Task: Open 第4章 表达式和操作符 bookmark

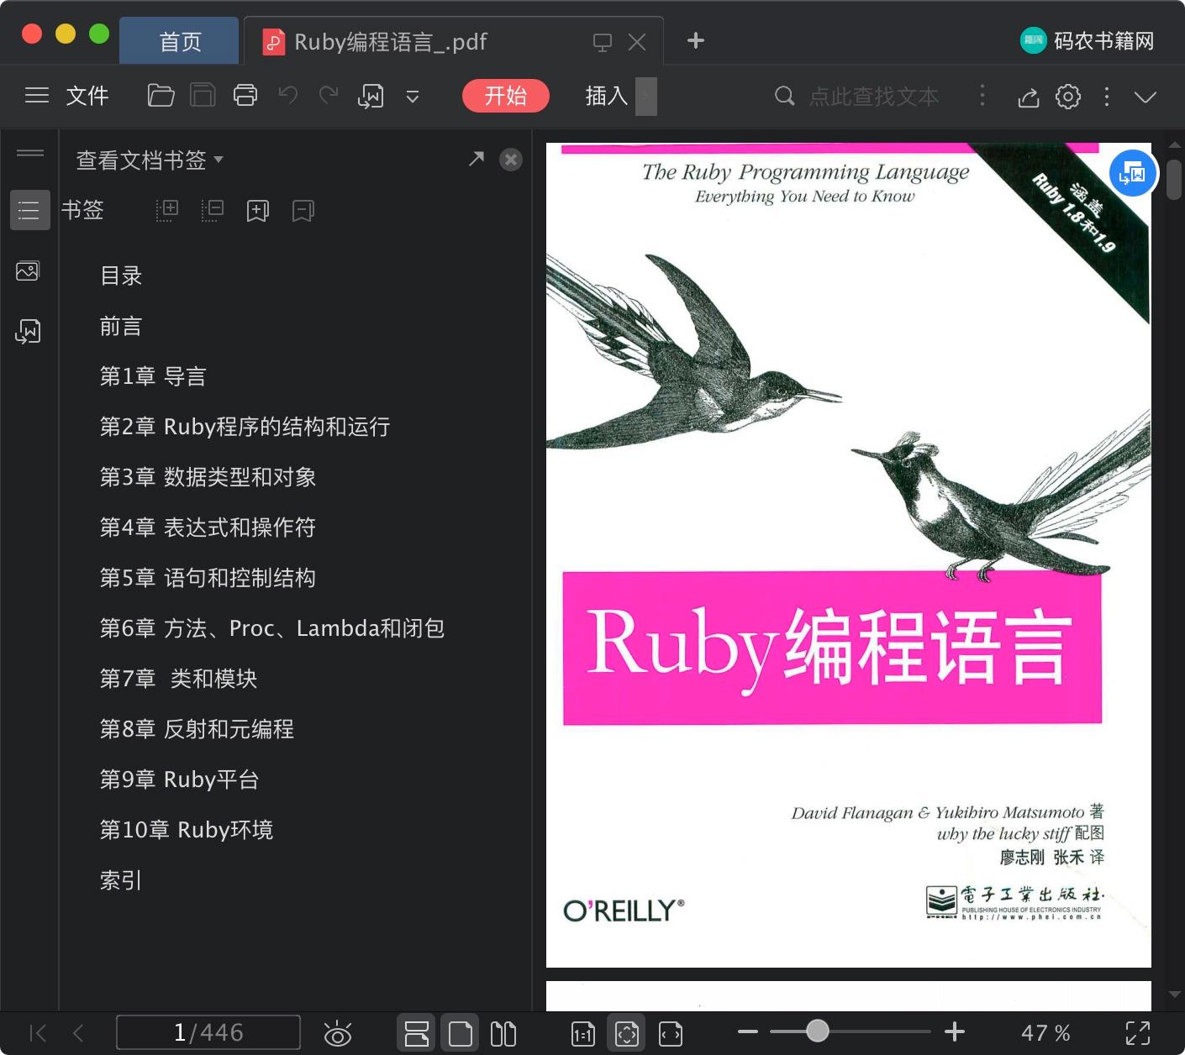Action: [208, 527]
